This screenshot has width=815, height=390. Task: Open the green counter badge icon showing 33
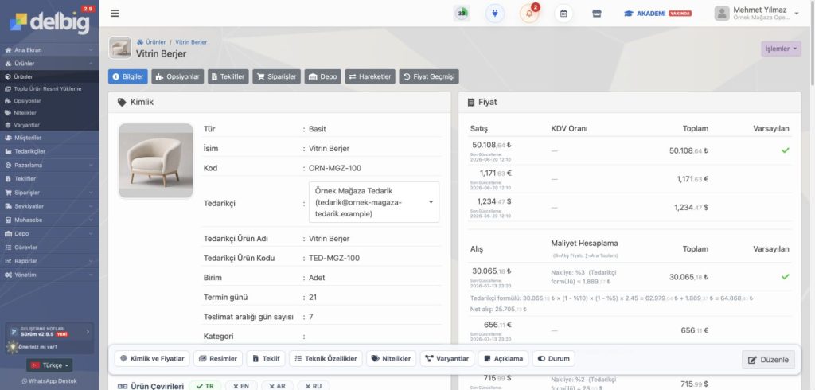point(462,14)
